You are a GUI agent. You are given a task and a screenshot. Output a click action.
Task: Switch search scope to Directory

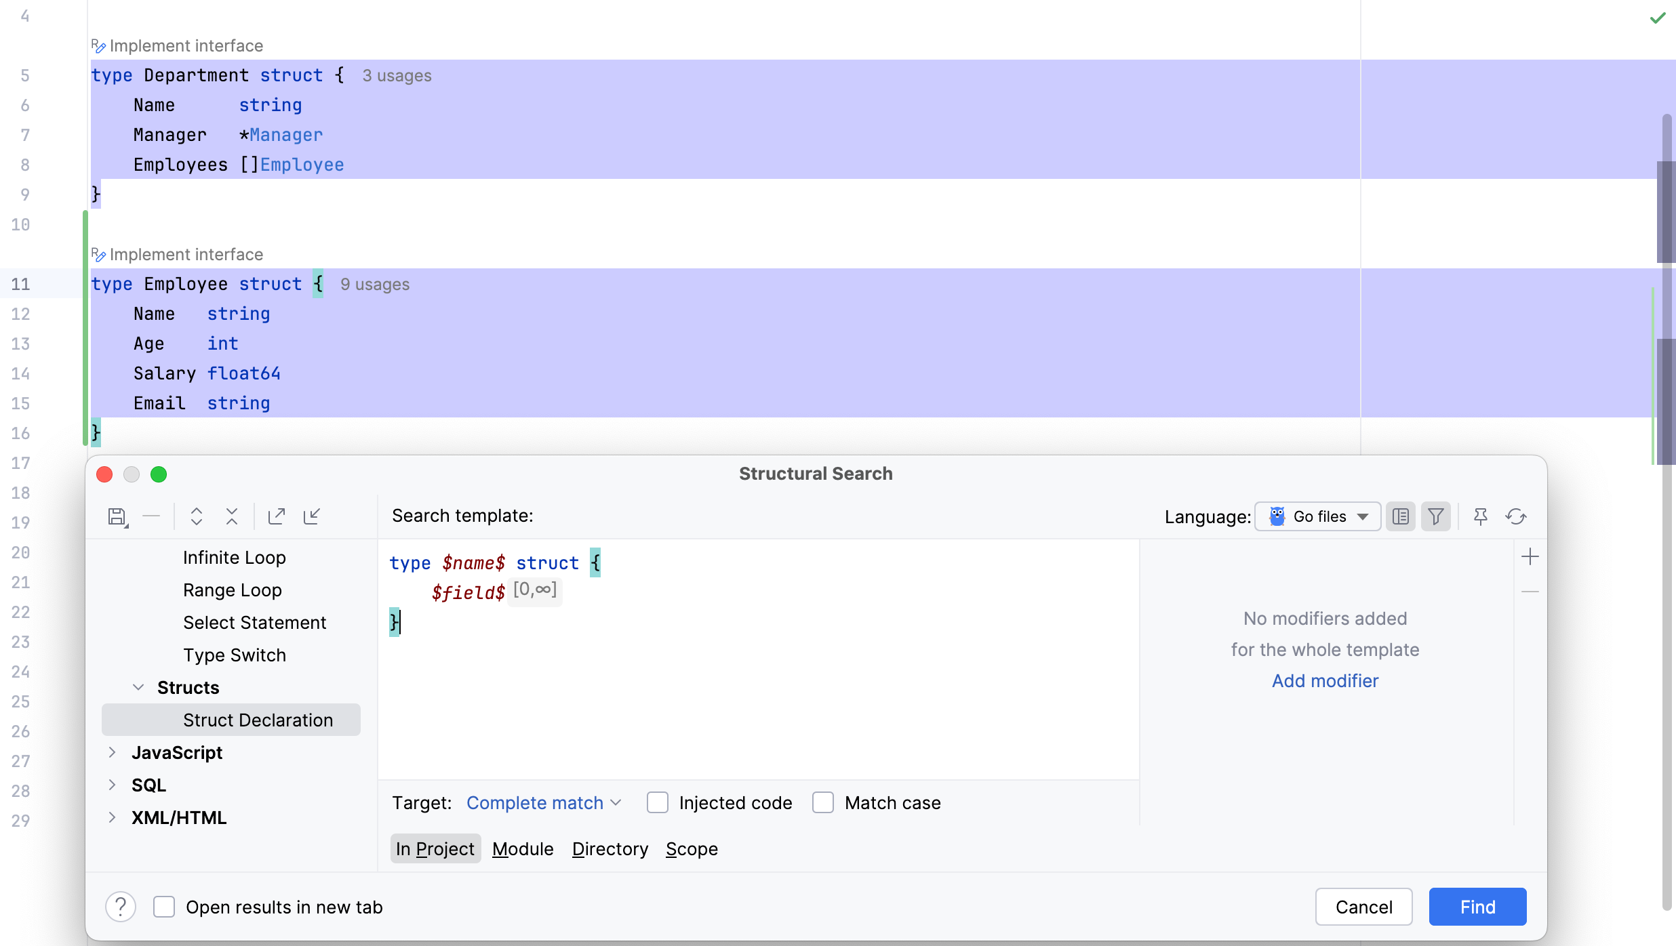(609, 849)
